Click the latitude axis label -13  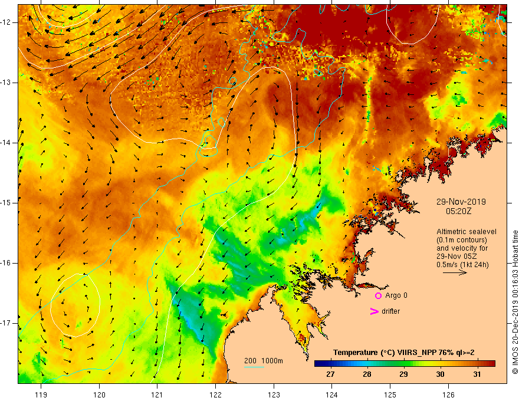(7, 83)
